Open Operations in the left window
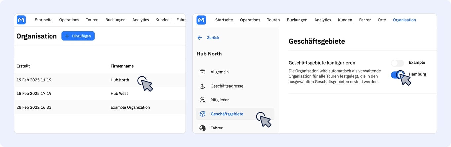451x147 pixels. click(69, 20)
